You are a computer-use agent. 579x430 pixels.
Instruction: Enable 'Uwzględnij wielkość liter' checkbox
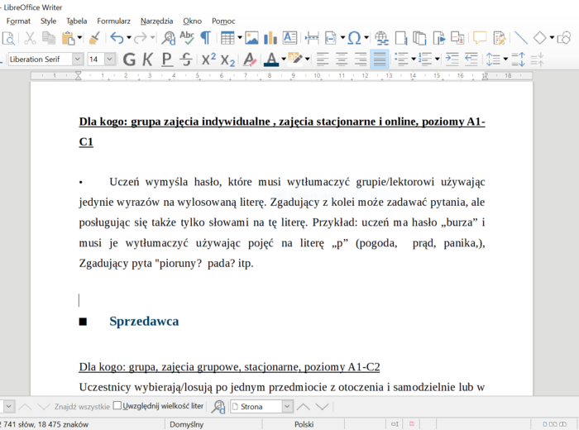[x=117, y=406]
